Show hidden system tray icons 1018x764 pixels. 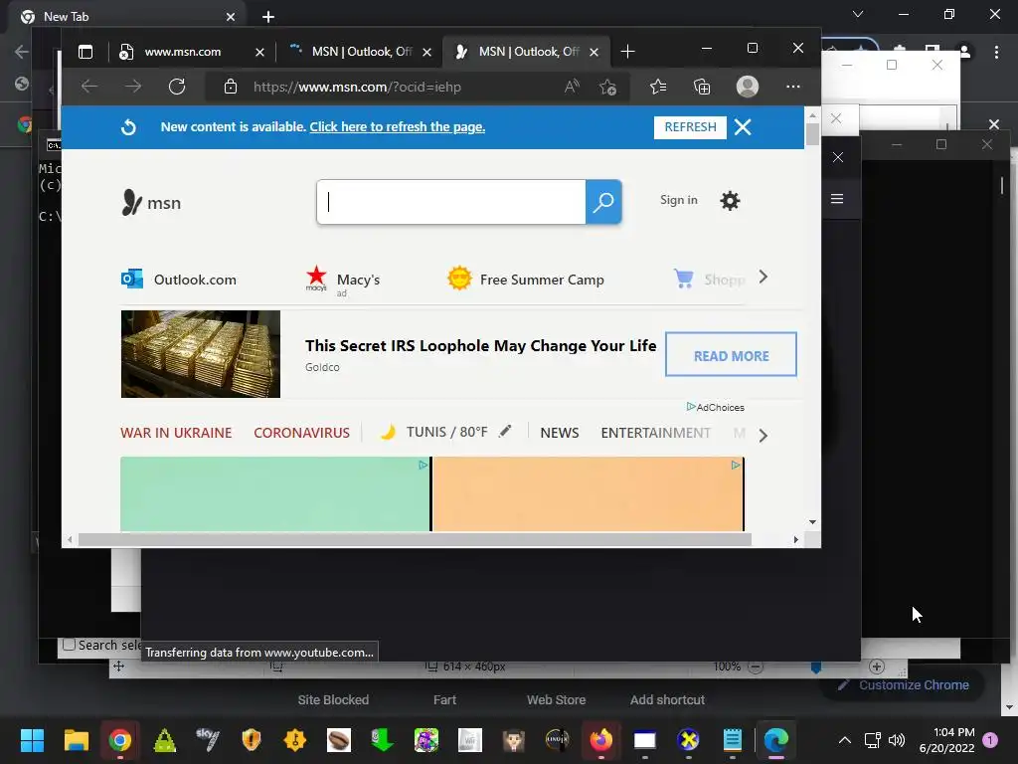(844, 740)
